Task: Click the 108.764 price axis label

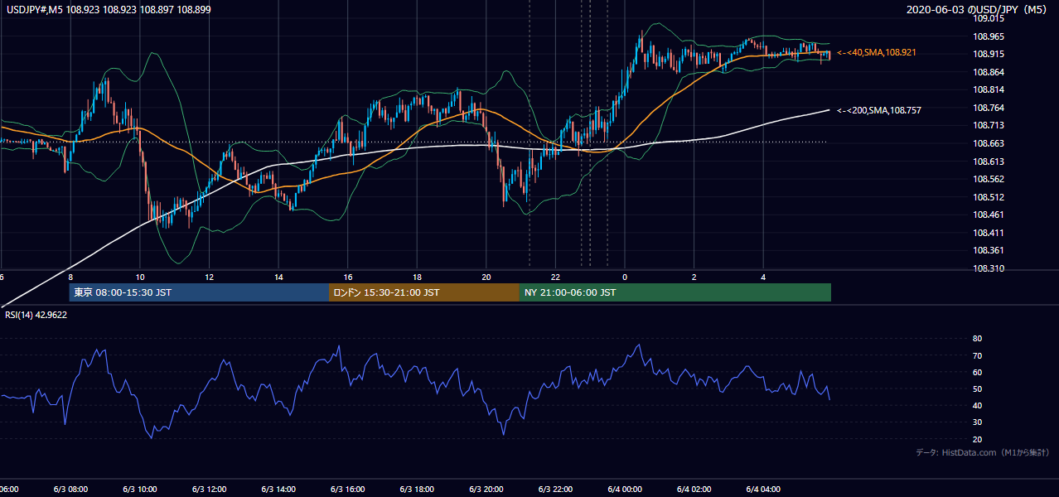Action: pos(988,108)
